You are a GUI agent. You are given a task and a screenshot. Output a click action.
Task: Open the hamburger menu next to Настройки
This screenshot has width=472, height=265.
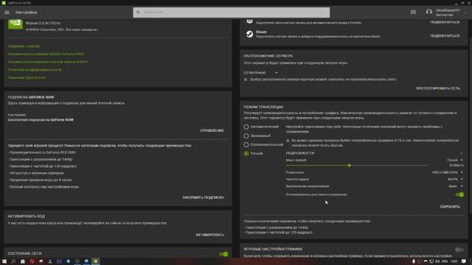pos(7,13)
